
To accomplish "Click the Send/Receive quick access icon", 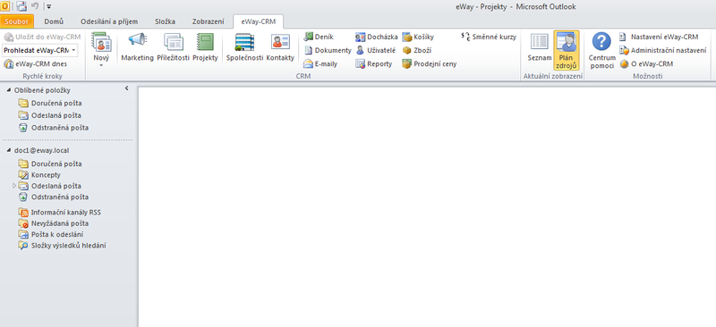I will point(21,6).
